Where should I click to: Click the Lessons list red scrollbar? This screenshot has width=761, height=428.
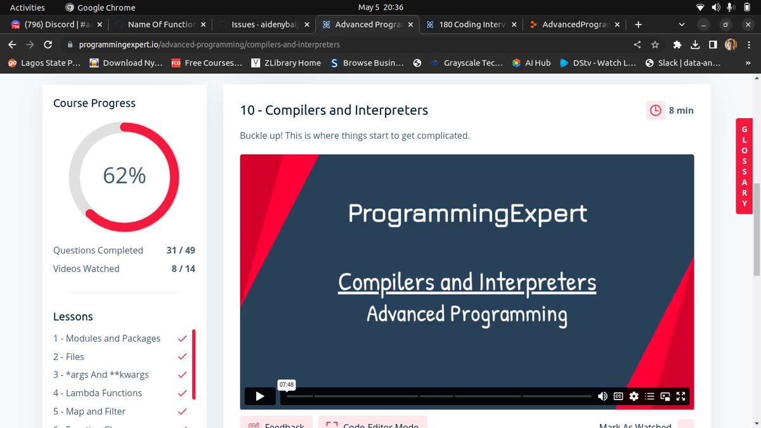(194, 365)
